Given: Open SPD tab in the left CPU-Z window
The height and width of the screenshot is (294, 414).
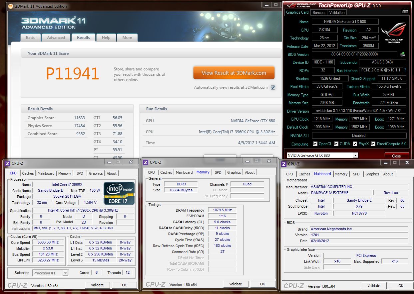Looking at the screenshot, I should [80, 173].
